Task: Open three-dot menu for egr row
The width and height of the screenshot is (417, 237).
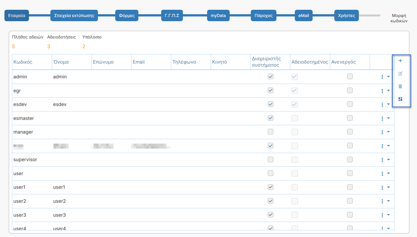Action: click(382, 91)
